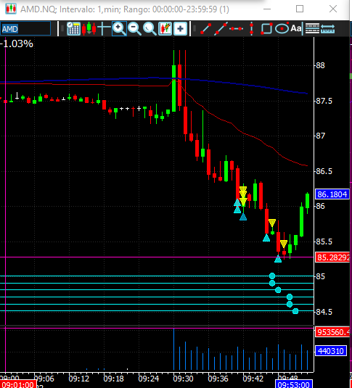Select the ellipse drawing tool

coord(282,29)
